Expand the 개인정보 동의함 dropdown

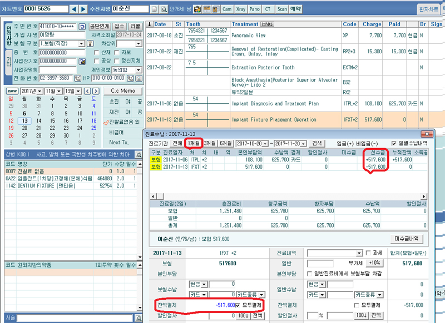pos(137,69)
